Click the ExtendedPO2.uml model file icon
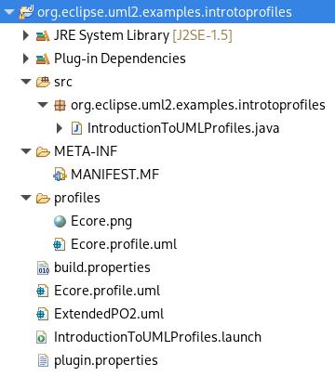This screenshot has height=377, width=335. 42,314
